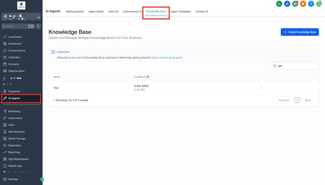Click the Important notice info icon

click(x=53, y=52)
